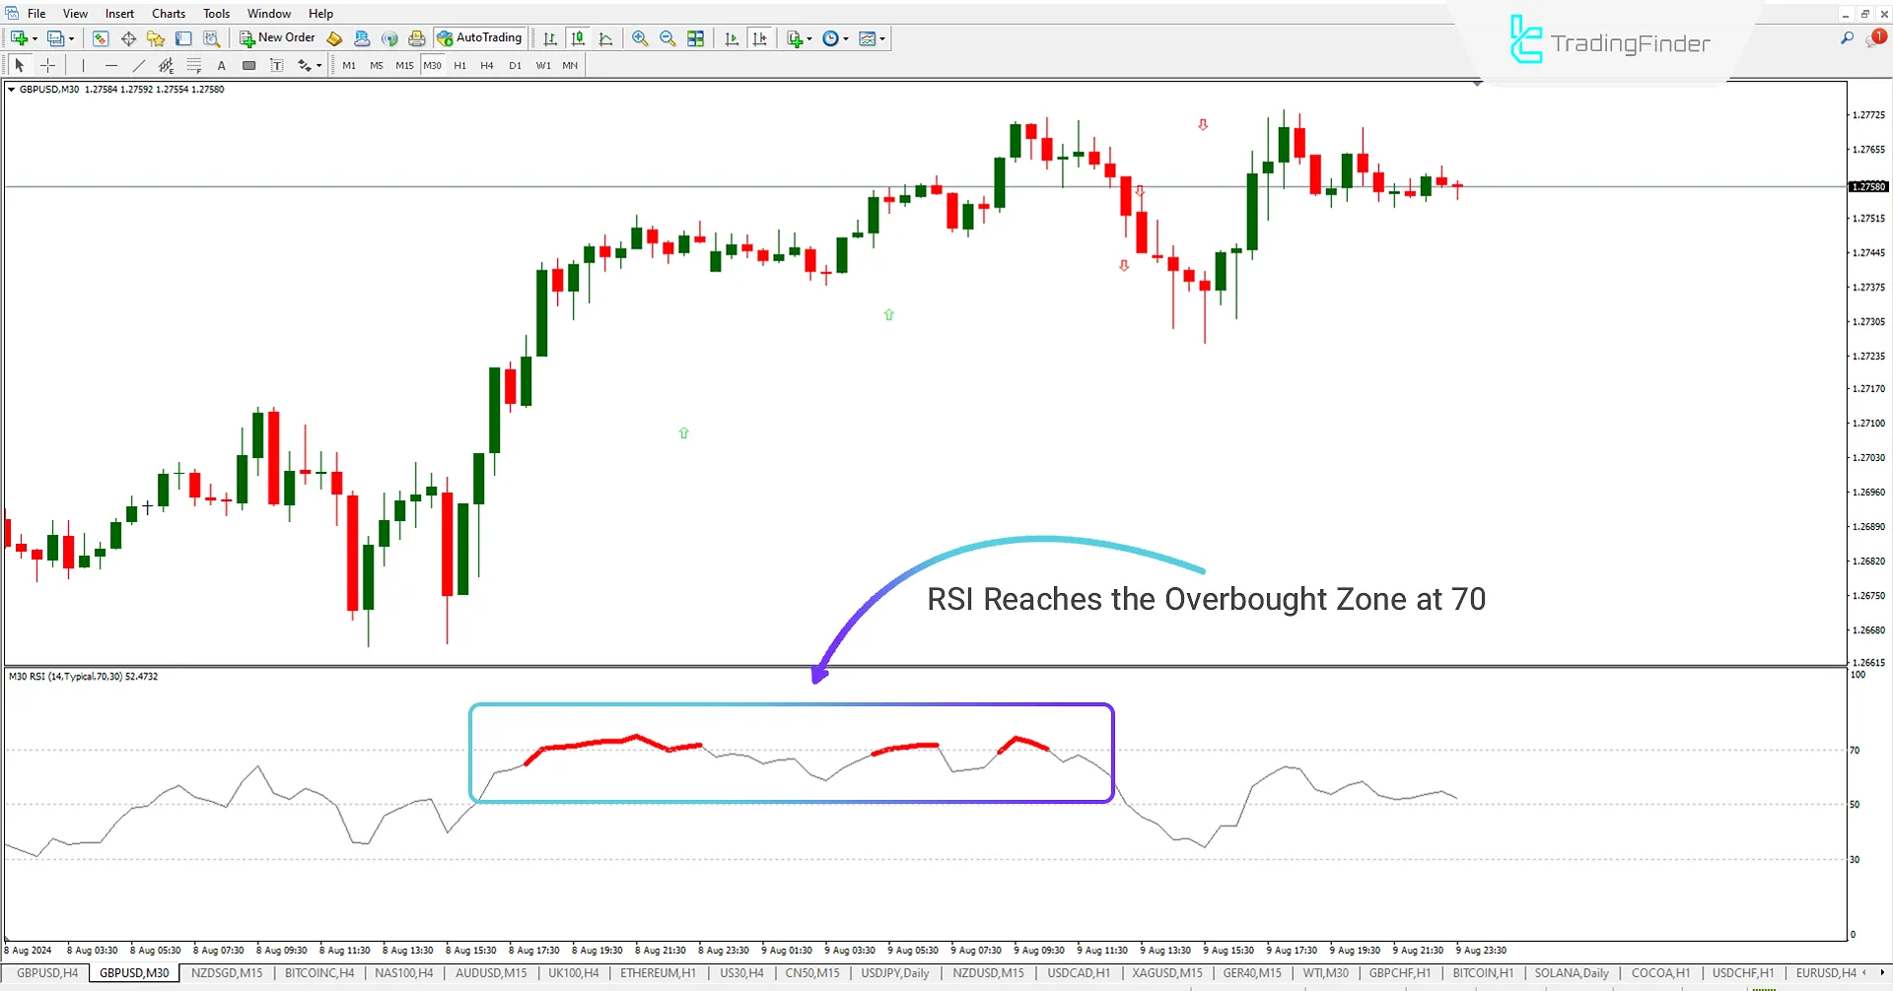Toggle the chart shift indicator

click(760, 38)
